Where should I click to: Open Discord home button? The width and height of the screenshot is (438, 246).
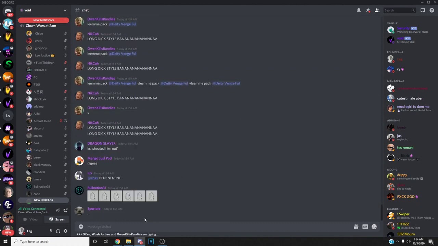(x=8, y=11)
